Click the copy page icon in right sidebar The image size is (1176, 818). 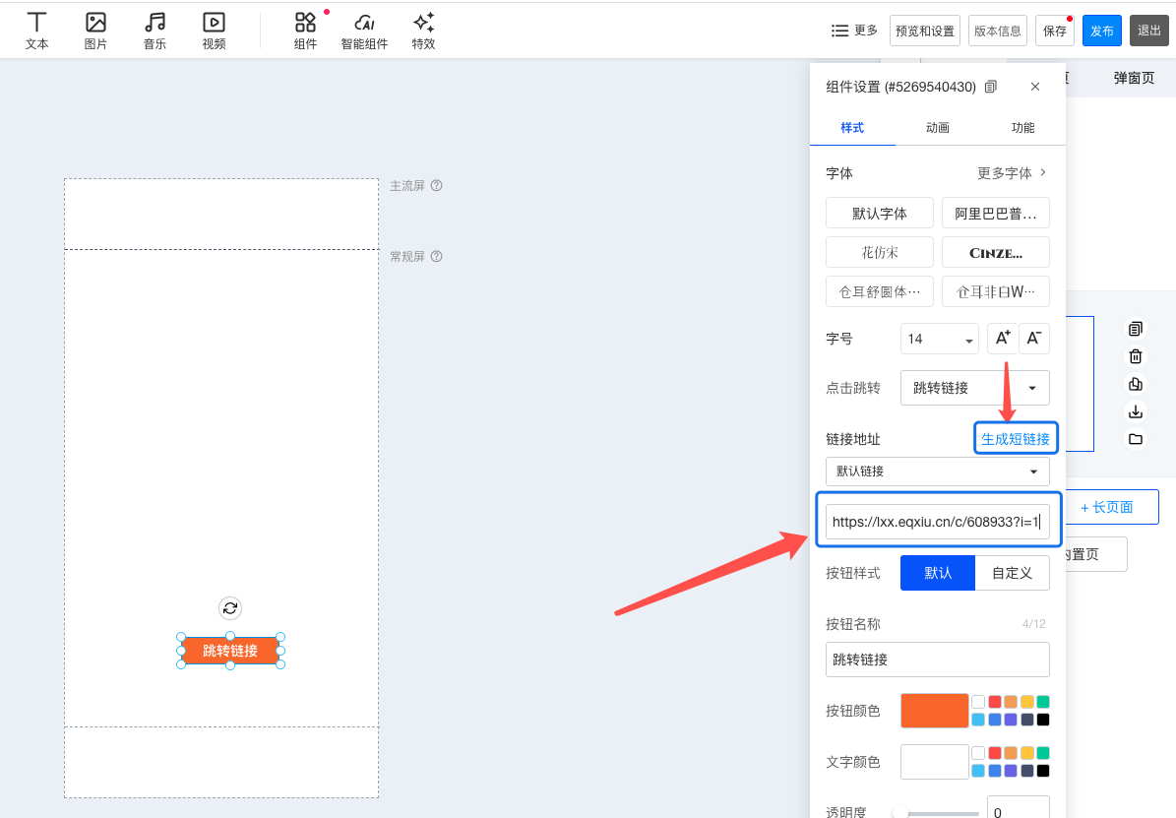click(x=1136, y=329)
